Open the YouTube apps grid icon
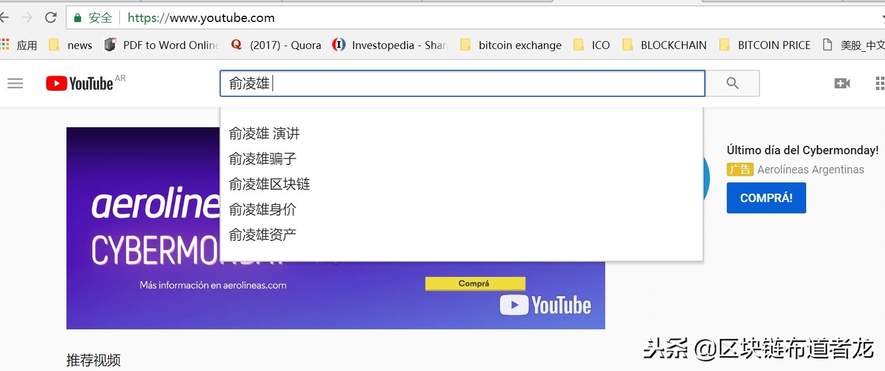This screenshot has width=885, height=371. coord(880,84)
